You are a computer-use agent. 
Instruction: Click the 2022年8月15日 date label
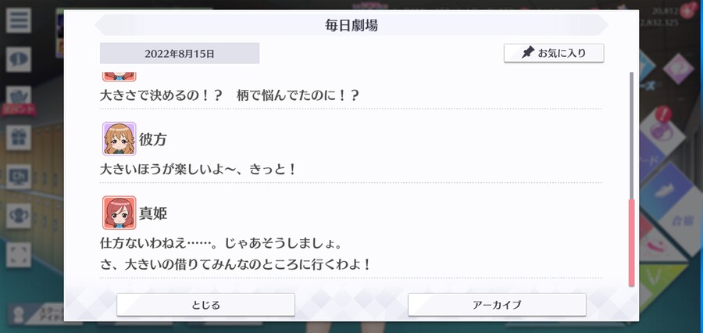click(x=180, y=54)
